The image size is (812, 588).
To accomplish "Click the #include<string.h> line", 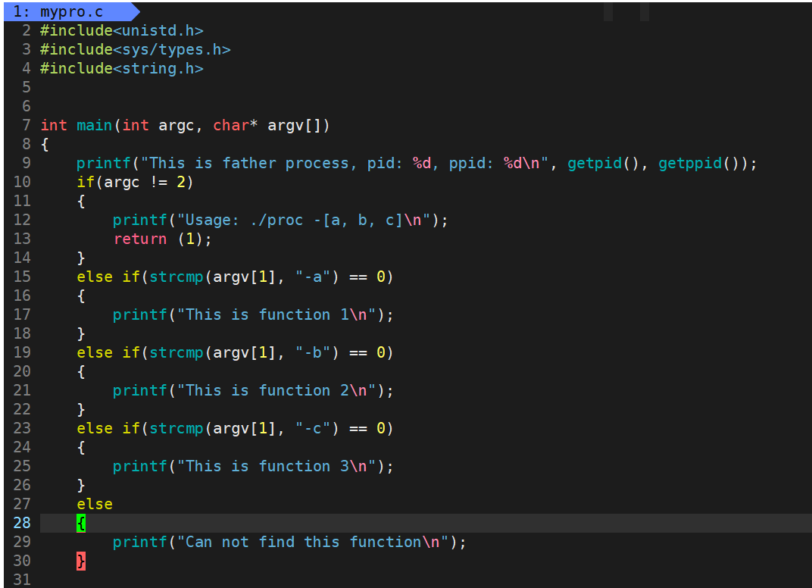I will click(122, 68).
